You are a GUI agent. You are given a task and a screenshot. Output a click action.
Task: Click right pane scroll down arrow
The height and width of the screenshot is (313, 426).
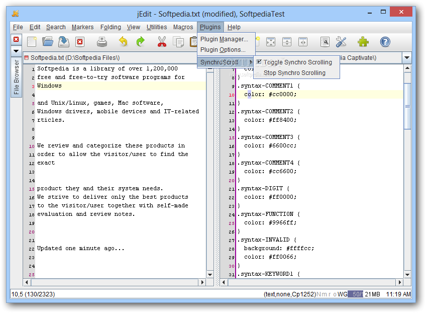(x=407, y=275)
